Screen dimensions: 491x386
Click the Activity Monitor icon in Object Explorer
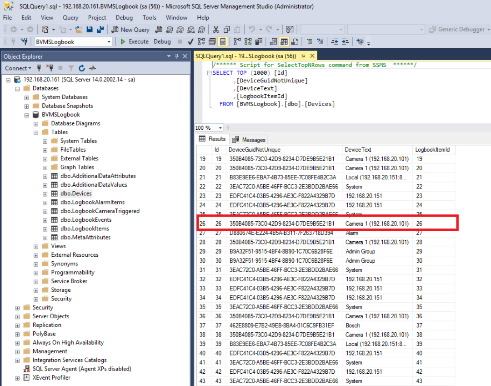[x=93, y=68]
